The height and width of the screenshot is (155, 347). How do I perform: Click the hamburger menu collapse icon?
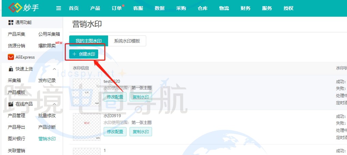59,9
